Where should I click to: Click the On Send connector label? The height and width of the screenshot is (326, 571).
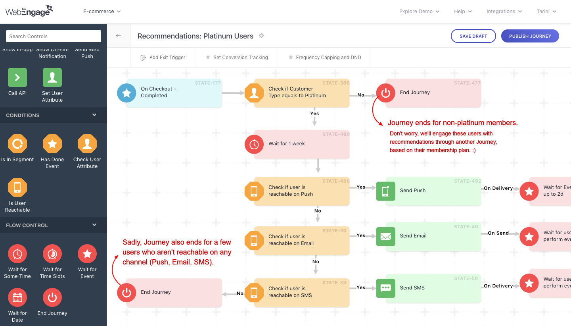(498, 233)
